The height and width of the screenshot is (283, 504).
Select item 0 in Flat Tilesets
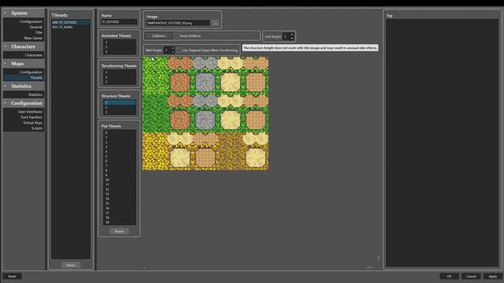pos(119,133)
